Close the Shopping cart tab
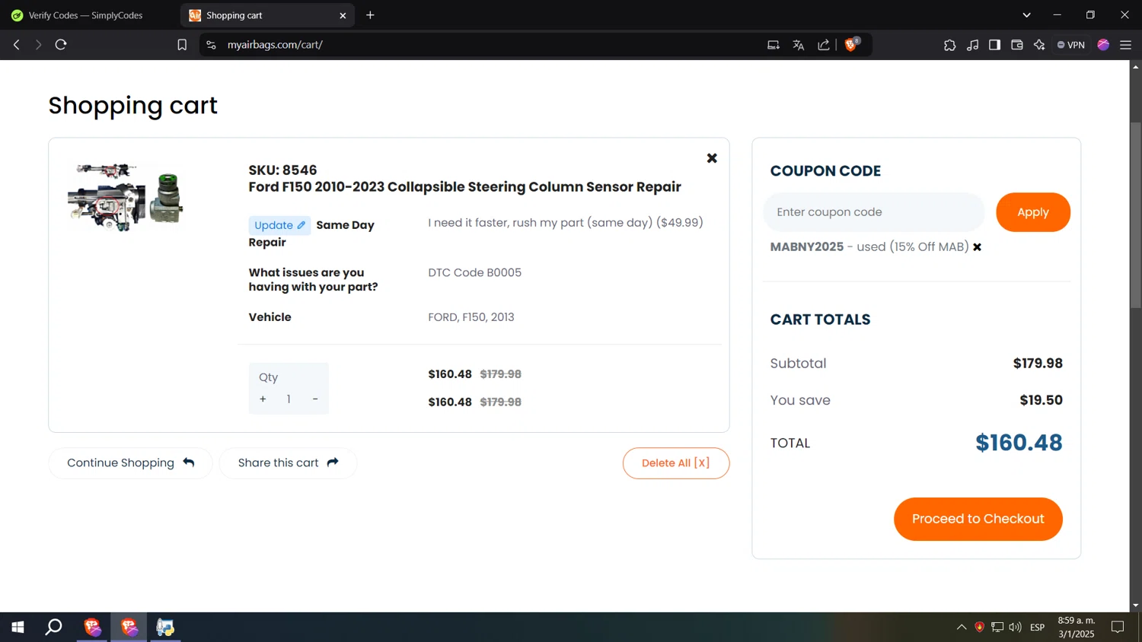This screenshot has width=1142, height=642. tap(343, 15)
